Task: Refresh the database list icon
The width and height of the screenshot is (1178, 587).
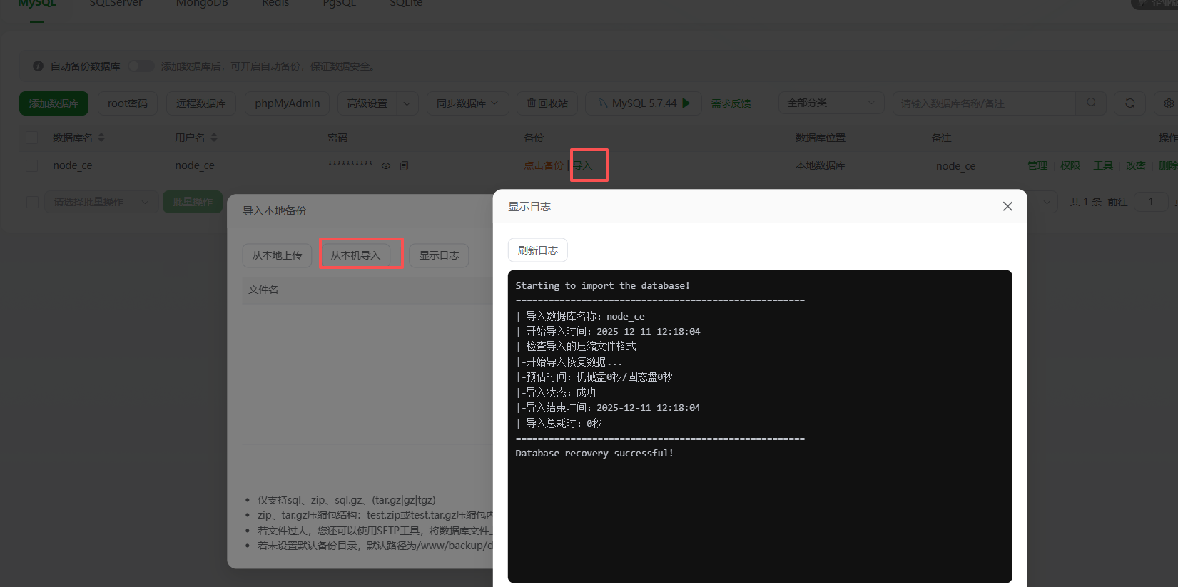Action: coord(1130,103)
